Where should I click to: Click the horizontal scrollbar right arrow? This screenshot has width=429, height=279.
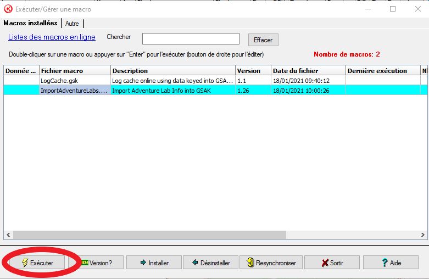click(x=424, y=235)
